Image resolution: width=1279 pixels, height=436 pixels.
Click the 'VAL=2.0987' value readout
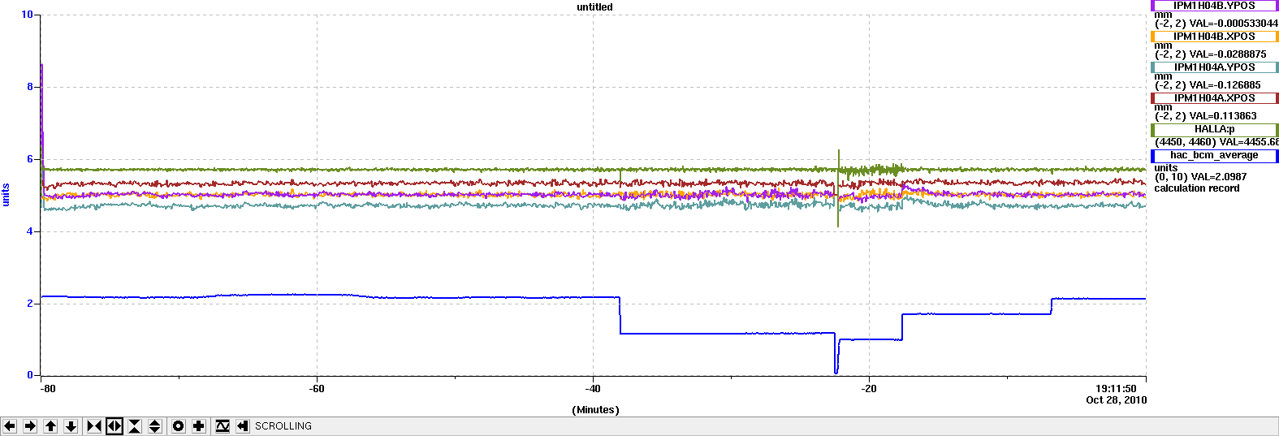pyautogui.click(x=1218, y=177)
